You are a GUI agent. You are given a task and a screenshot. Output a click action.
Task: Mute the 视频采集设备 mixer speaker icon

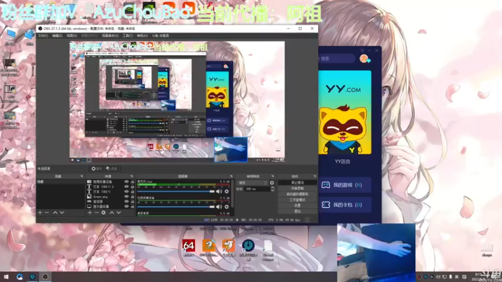click(219, 207)
